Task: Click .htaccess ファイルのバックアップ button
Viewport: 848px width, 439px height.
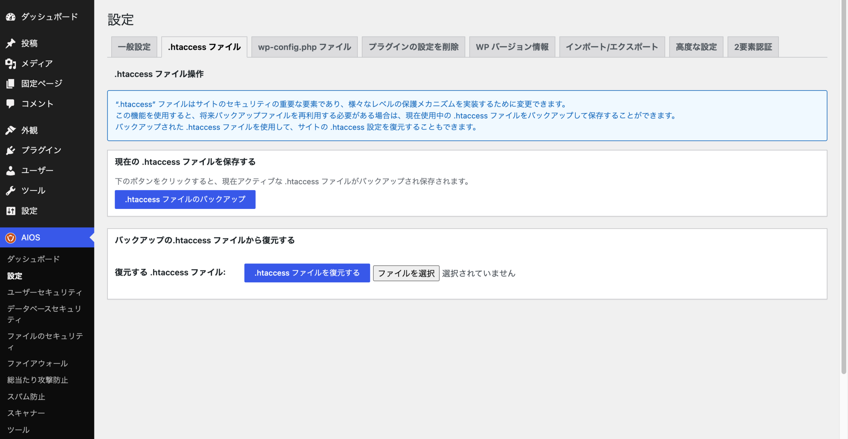Action: (185, 199)
